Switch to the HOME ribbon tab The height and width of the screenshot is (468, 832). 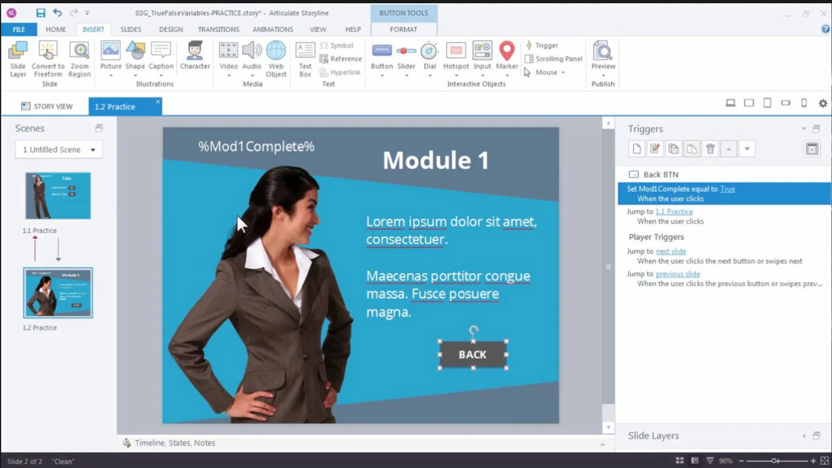[x=56, y=29]
